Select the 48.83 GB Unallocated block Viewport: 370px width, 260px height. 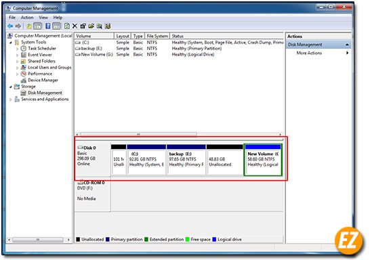tap(225, 160)
